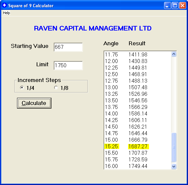Viewport: 188px width, 185px height.
Task: Minimize the Square of 9 Calculator window
Action: coord(167,6)
